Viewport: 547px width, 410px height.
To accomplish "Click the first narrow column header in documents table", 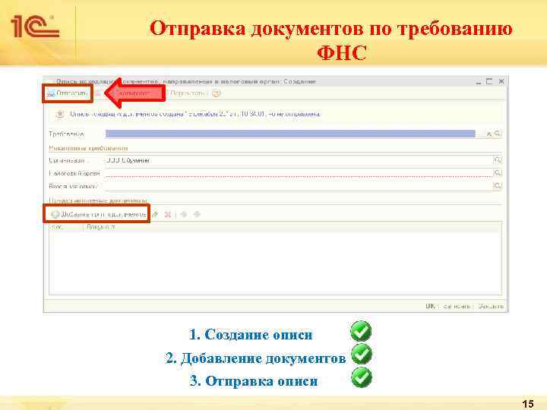I will 66,227.
